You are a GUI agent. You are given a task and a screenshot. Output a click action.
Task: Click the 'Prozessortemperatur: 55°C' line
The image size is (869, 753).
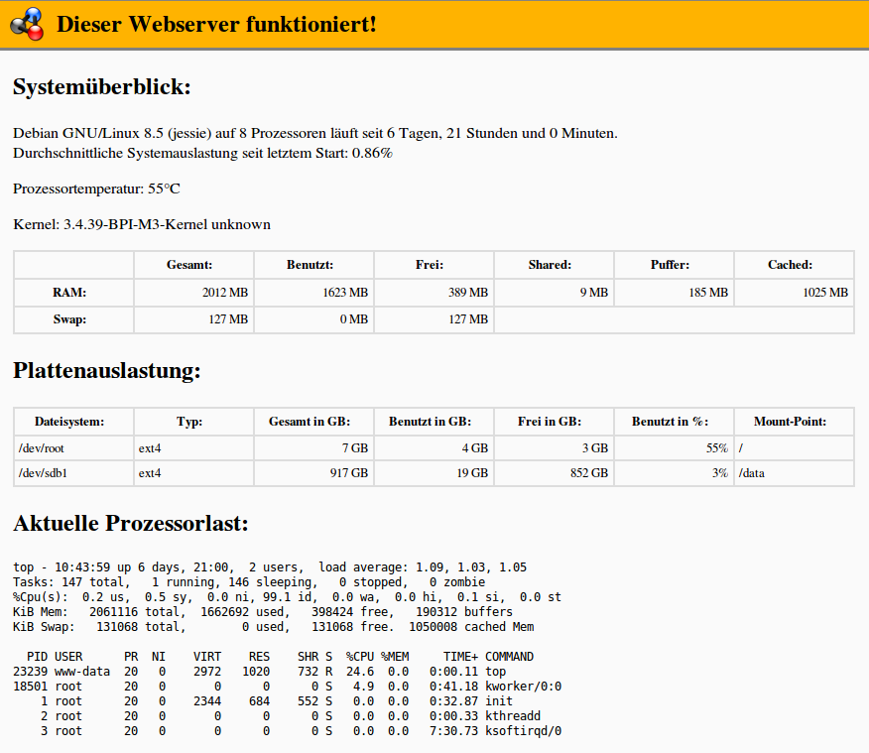[x=97, y=188]
